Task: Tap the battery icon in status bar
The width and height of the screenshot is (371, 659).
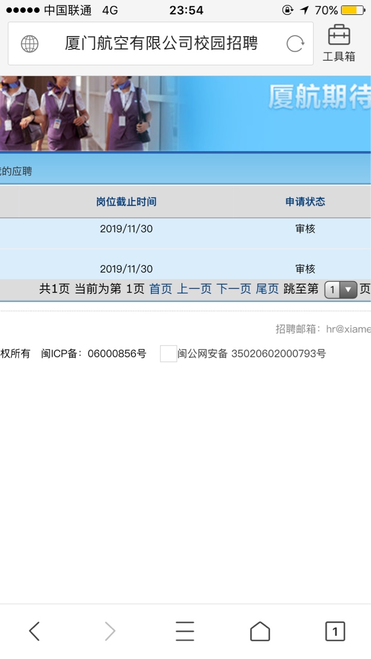Action: pos(353,10)
